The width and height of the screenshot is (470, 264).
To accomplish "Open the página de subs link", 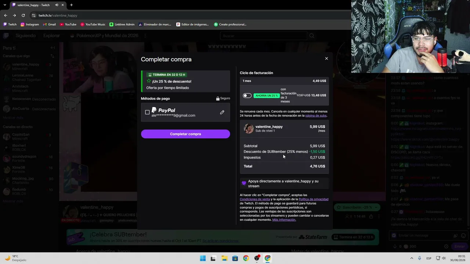I will 316,115.
